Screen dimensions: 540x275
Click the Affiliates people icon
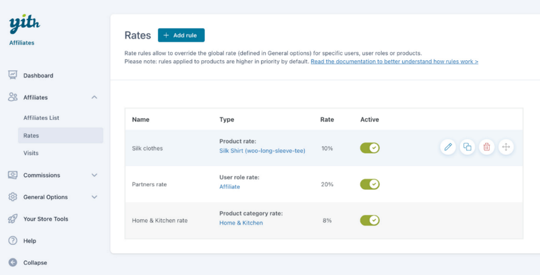(x=13, y=97)
